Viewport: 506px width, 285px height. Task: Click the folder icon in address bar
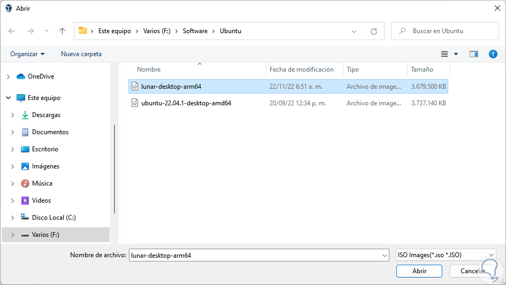83,30
